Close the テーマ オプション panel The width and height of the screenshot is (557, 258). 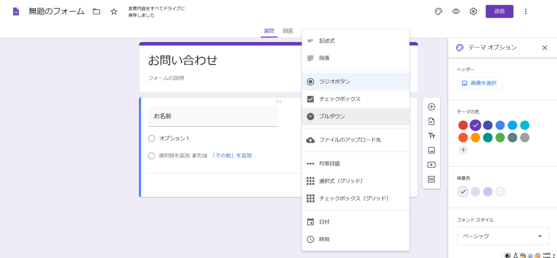coord(545,47)
